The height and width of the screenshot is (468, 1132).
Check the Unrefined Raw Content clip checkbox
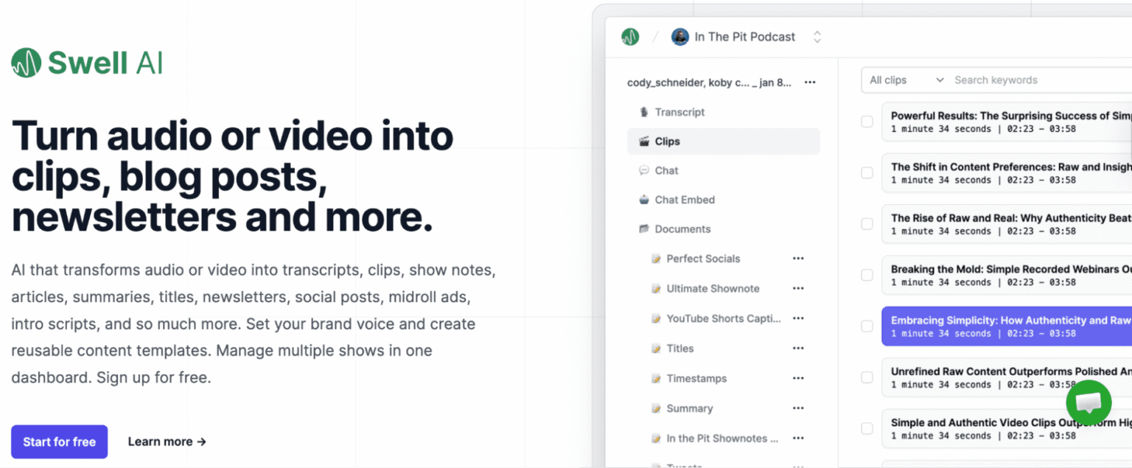[x=867, y=377]
